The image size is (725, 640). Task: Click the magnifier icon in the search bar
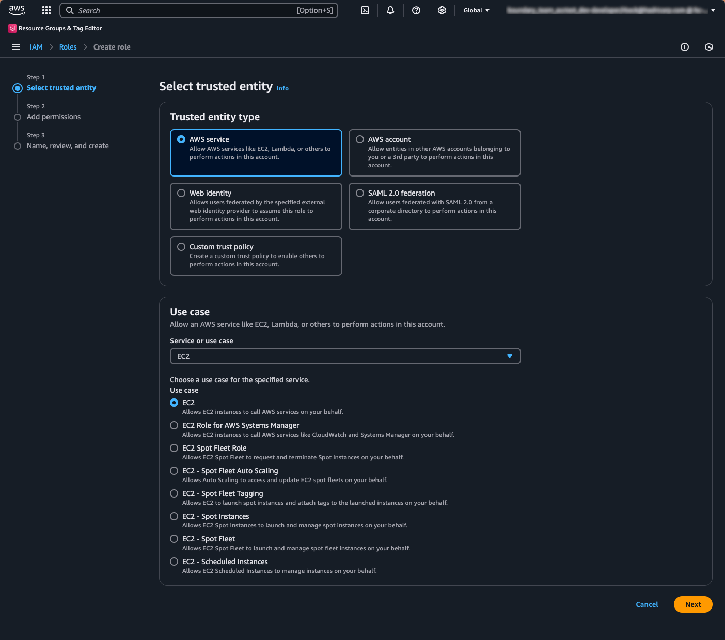click(x=70, y=10)
